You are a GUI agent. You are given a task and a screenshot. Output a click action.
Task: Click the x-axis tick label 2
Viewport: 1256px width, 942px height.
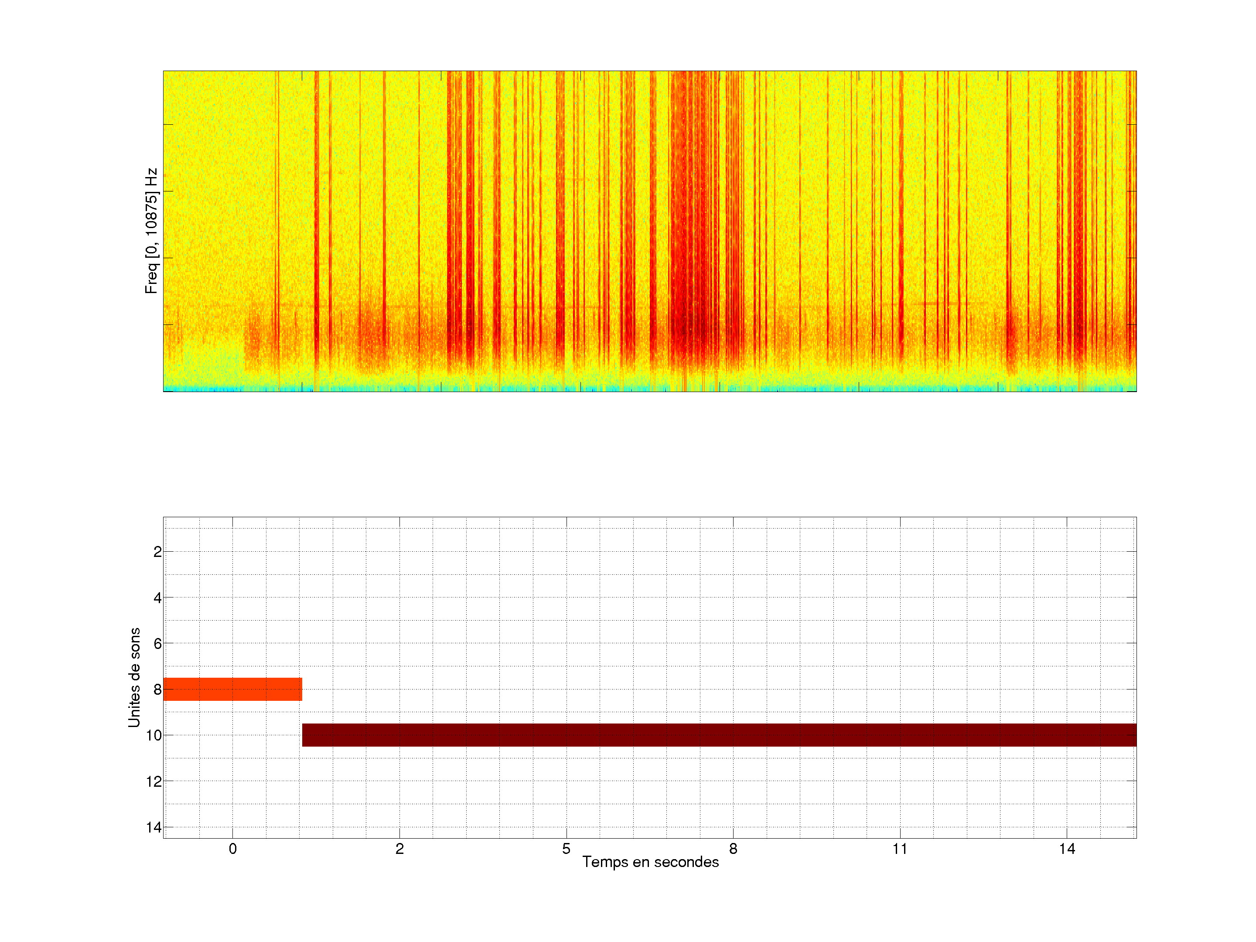399,849
